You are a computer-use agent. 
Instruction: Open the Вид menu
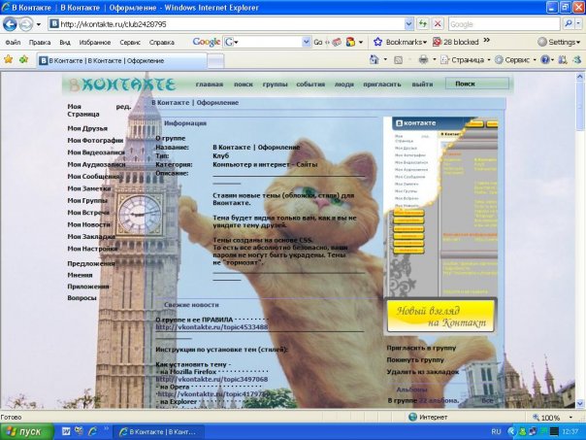(x=65, y=43)
